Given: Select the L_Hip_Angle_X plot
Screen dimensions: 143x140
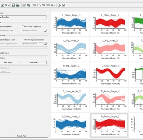Looking at the screenshot, I should point(71,49).
